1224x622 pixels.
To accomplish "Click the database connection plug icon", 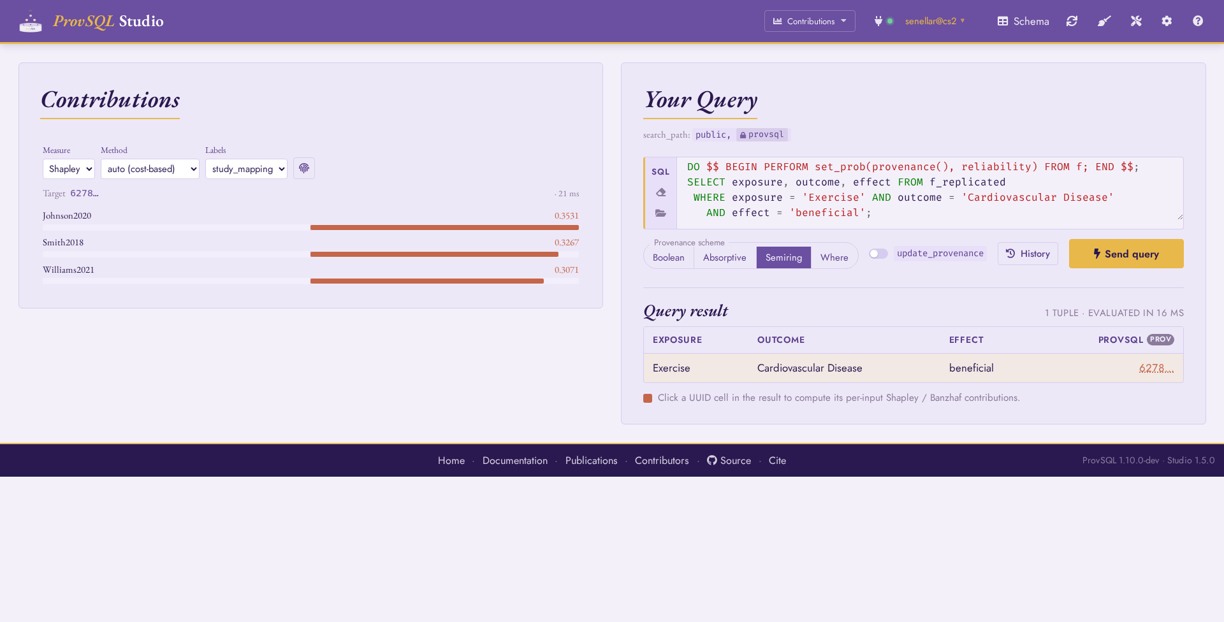I will pos(878,21).
